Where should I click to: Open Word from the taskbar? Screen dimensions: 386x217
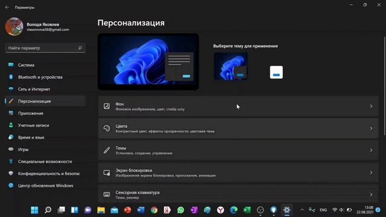pos(141,210)
